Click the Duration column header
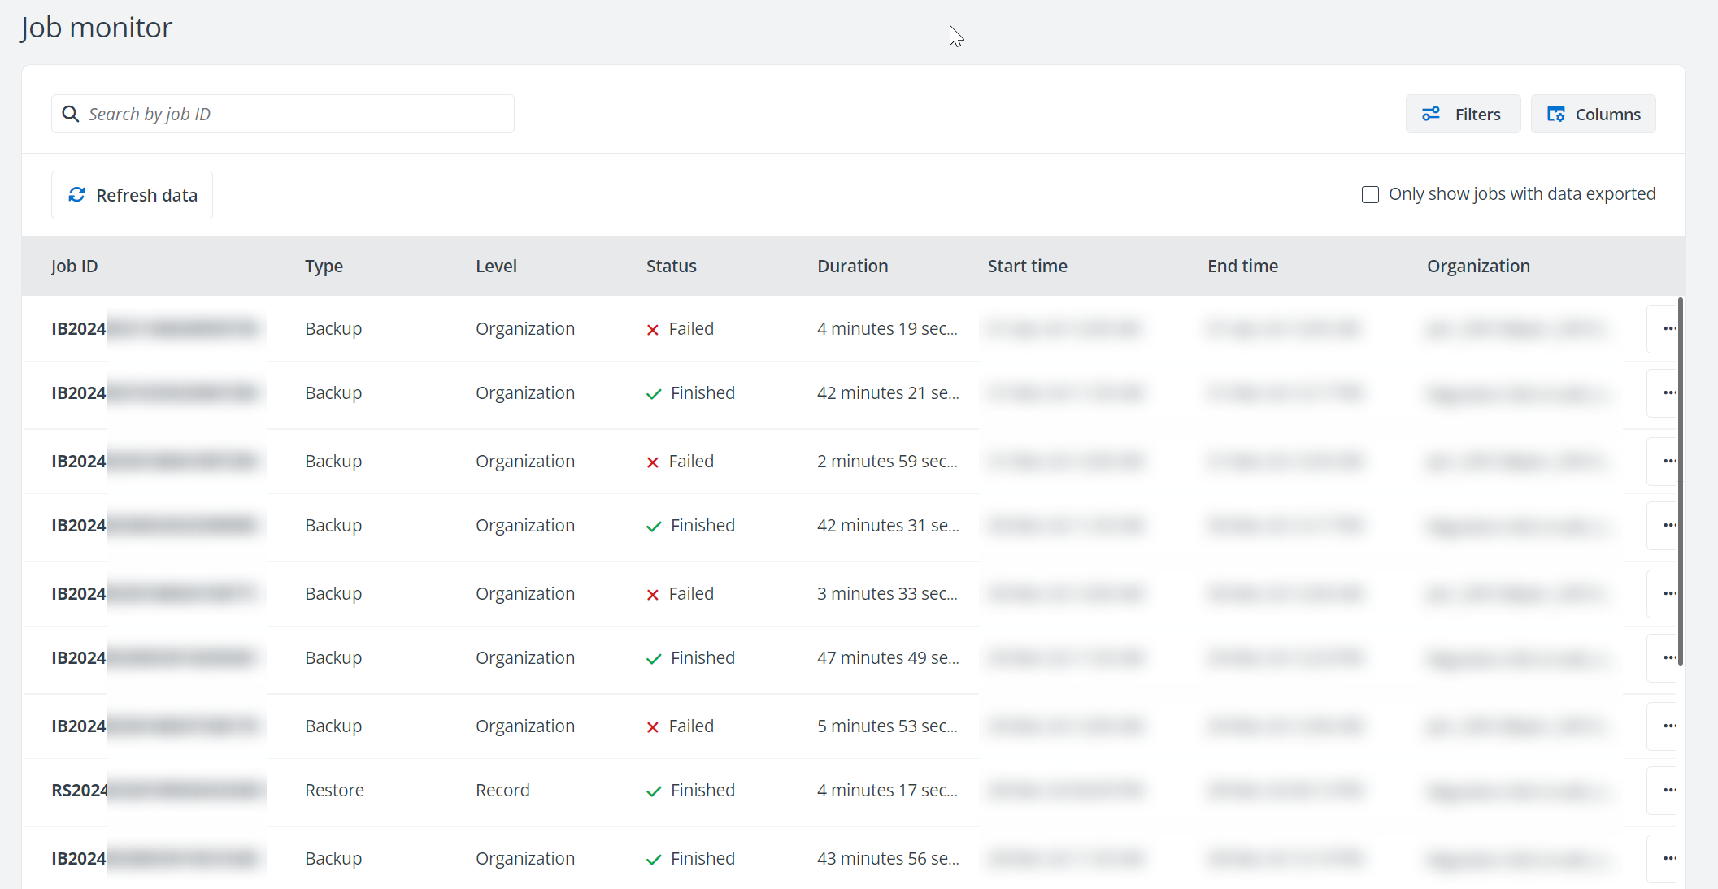This screenshot has height=889, width=1718. click(853, 266)
